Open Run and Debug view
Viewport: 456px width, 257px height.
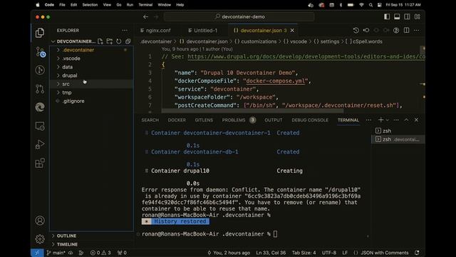tap(40, 144)
